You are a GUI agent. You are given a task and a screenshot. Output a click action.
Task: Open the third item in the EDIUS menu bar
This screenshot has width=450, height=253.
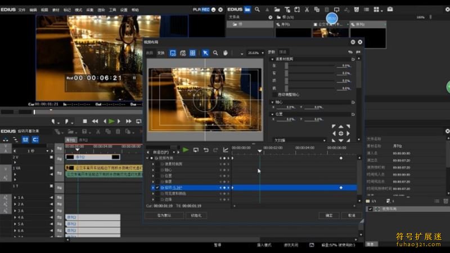coord(44,10)
